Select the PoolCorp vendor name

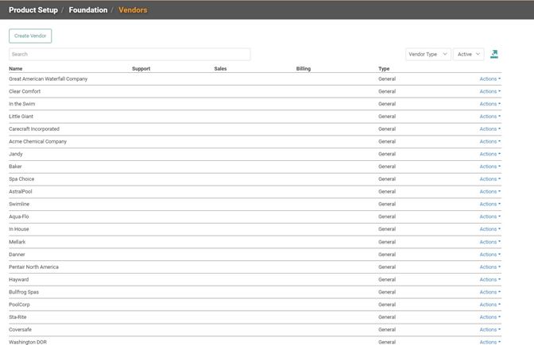coord(19,305)
